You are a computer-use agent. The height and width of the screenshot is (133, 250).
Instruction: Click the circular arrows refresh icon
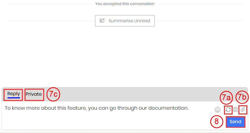228,109
